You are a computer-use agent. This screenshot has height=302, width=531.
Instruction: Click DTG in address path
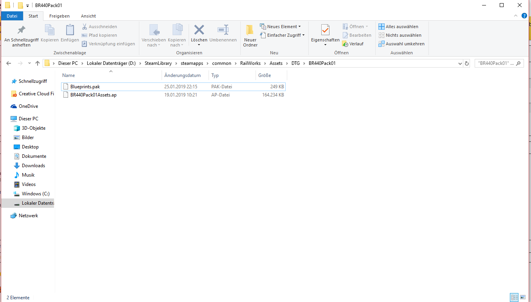(x=295, y=63)
